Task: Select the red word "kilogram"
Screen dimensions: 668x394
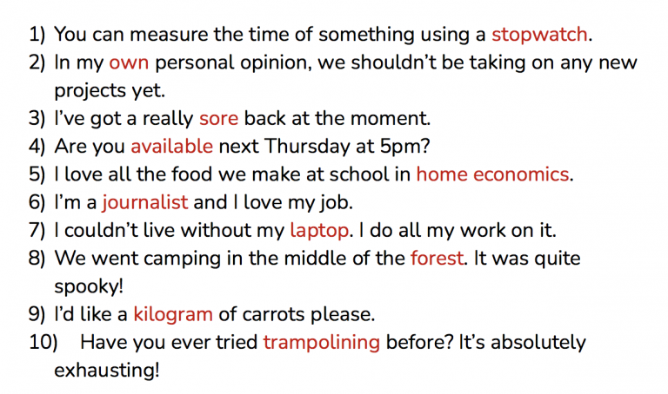Action: click(x=173, y=315)
